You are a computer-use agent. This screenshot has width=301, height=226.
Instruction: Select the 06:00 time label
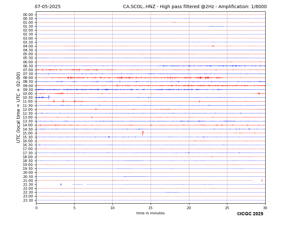tap(28, 62)
